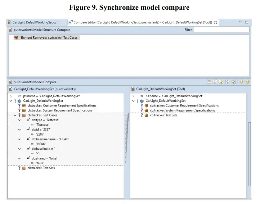Select the 'false' value row
This screenshot has height=204, width=260.
coord(40,163)
